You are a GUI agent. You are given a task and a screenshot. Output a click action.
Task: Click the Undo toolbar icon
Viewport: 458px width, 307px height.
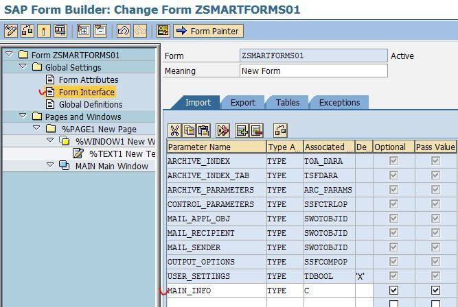coord(124,31)
